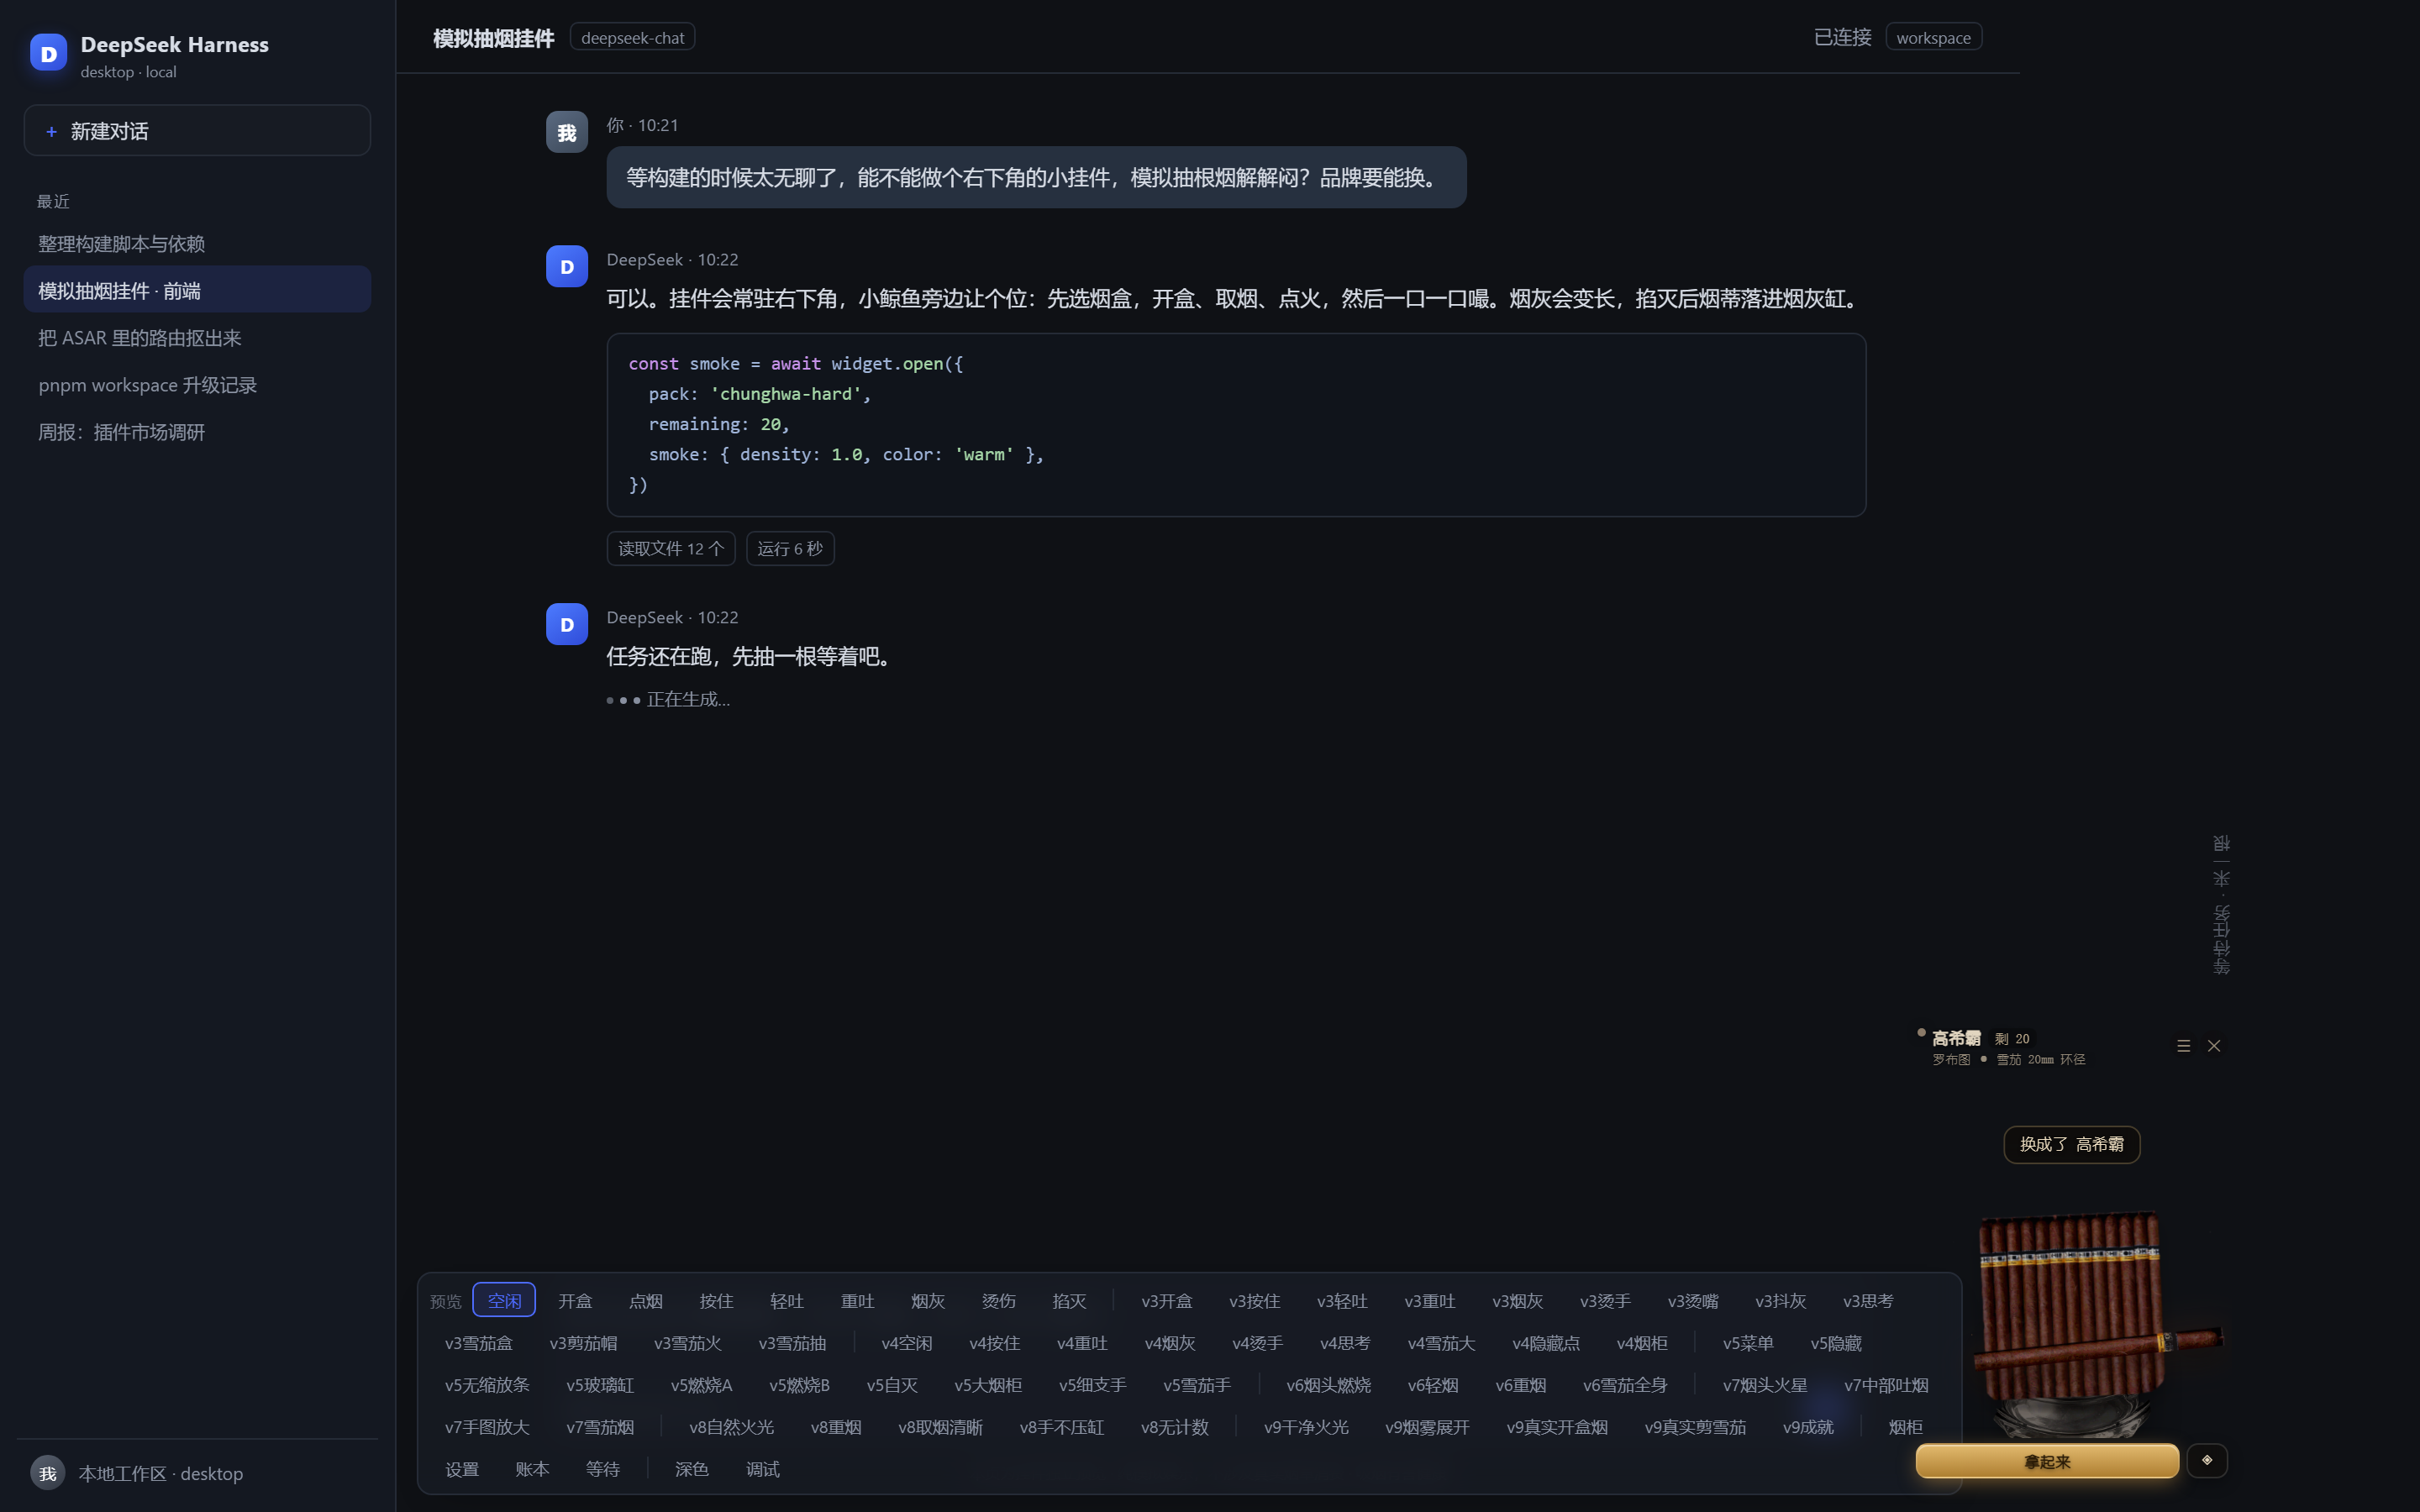Open the 运行 6 秒 chip

pyautogui.click(x=790, y=548)
